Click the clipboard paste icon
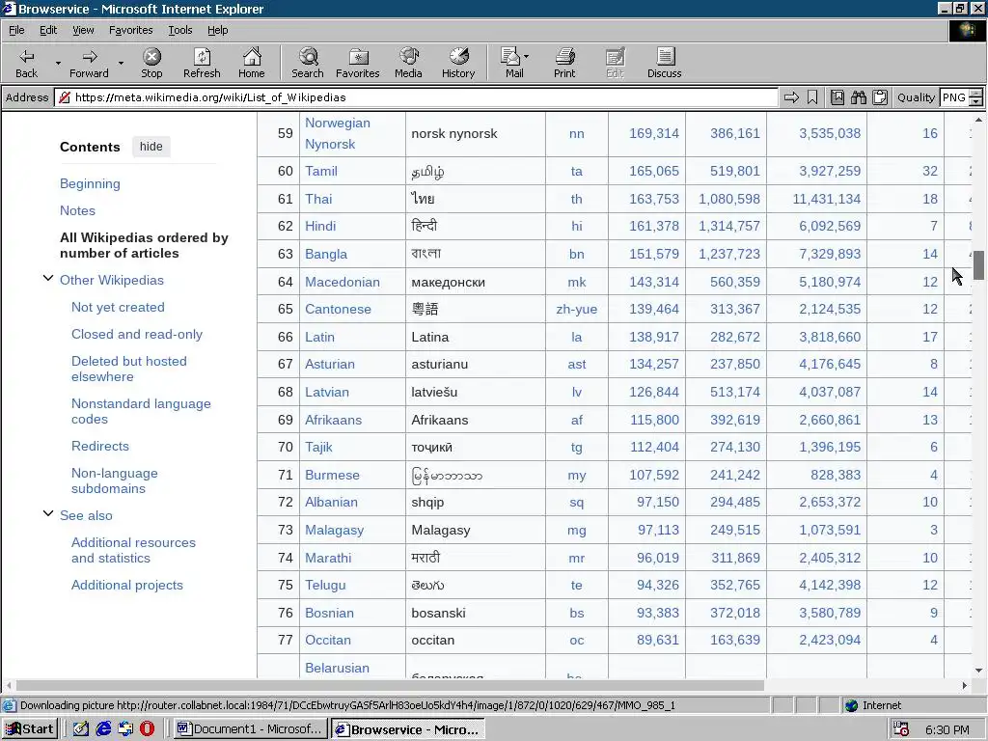Screen dimensions: 988x741 [x=880, y=97]
